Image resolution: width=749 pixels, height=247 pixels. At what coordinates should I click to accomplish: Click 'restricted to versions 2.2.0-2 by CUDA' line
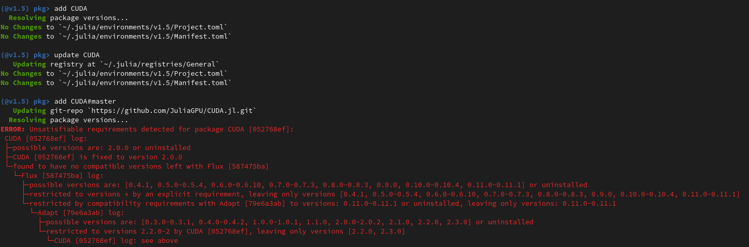pyautogui.click(x=225, y=231)
